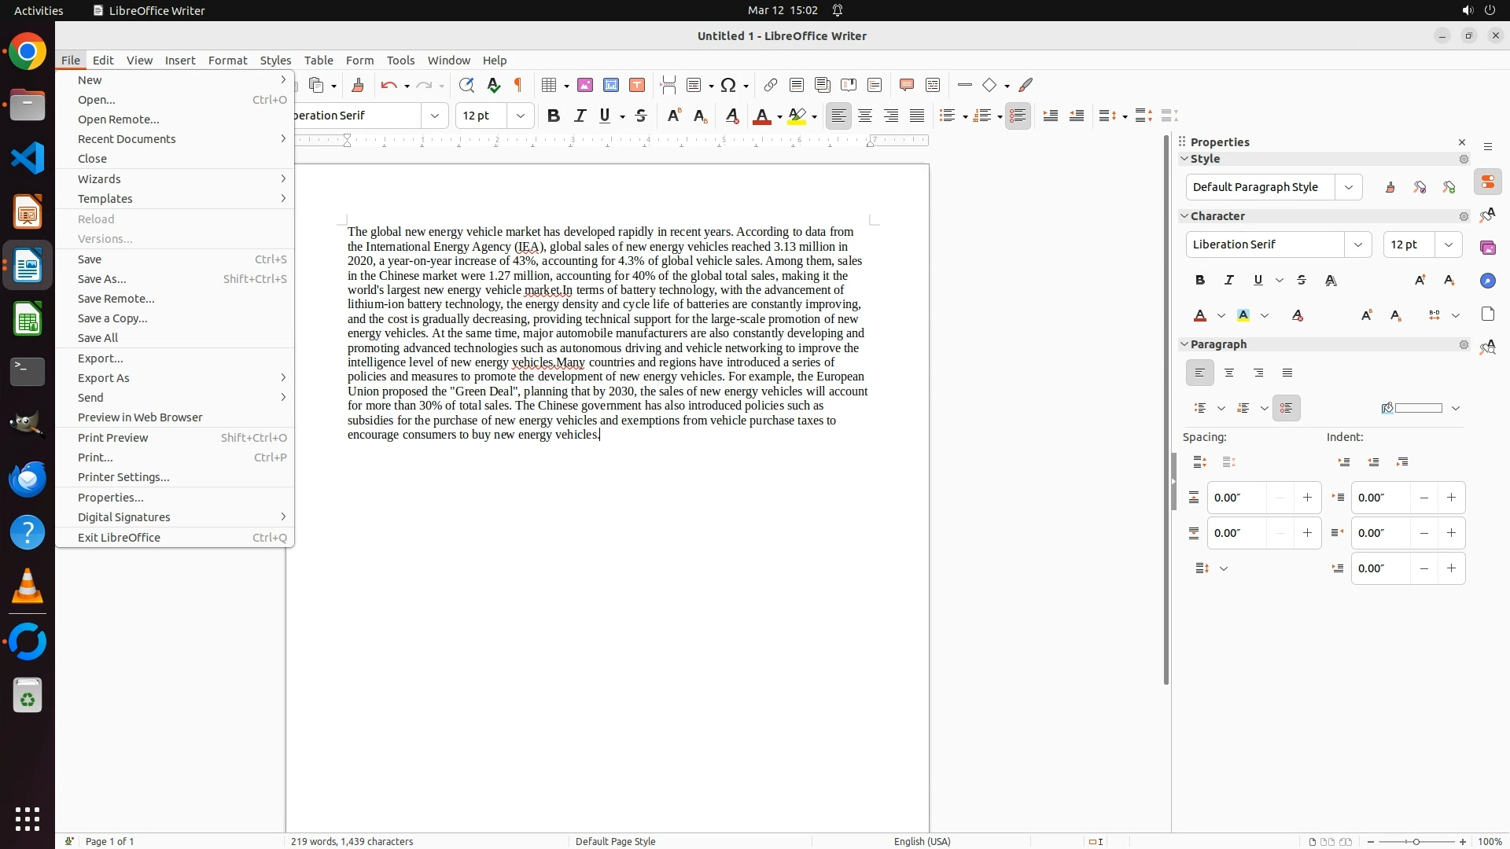
Task: Toggle Formatting Marks pilcrow icon
Action: pyautogui.click(x=518, y=85)
